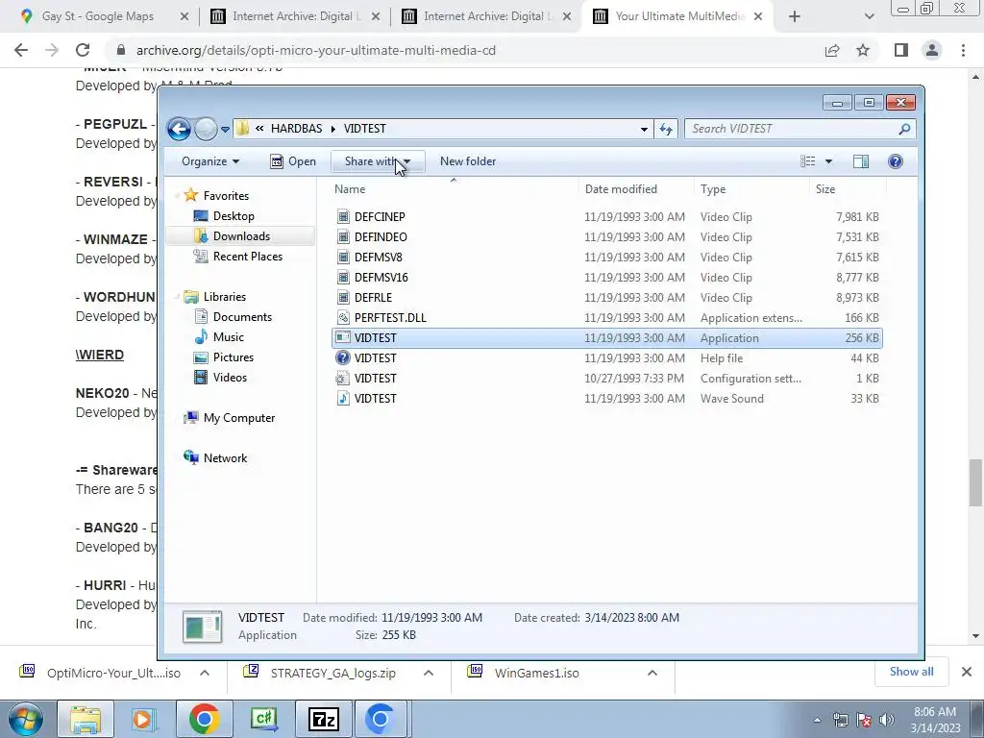Expand the address bar path dropdown
984x738 pixels.
coord(644,130)
